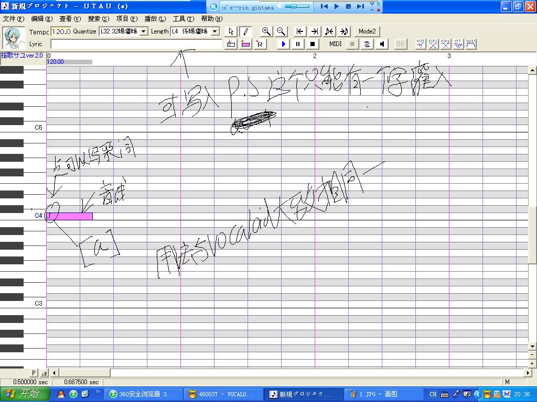Screen dimensions: 537x402
Task: Click the note-with-left-arrow toolbar icon
Action: click(x=329, y=31)
